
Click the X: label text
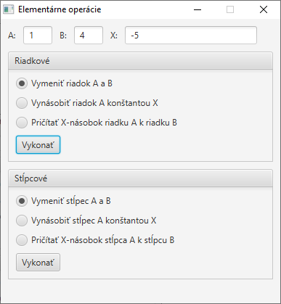pyautogui.click(x=114, y=36)
